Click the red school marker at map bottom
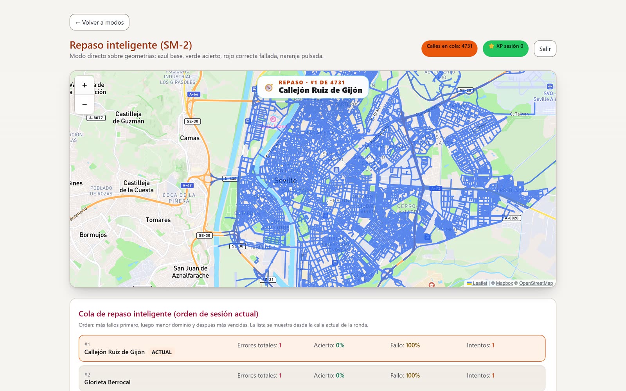The image size is (626, 391). tap(432, 285)
